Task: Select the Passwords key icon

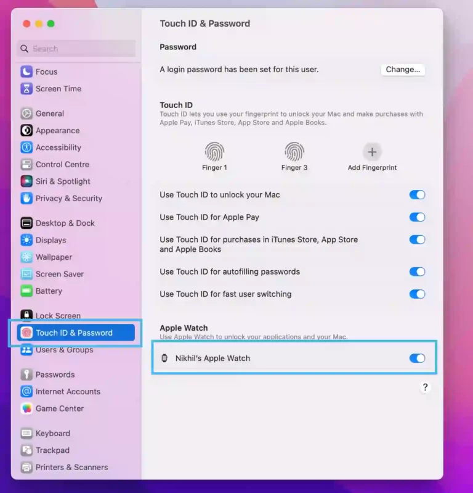Action: coord(26,375)
